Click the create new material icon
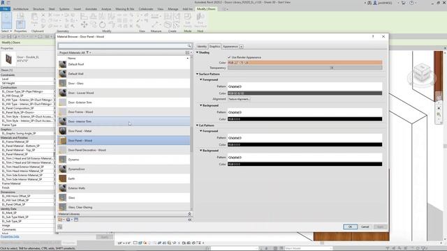Screen dimensions: 447x251 (68, 220)
